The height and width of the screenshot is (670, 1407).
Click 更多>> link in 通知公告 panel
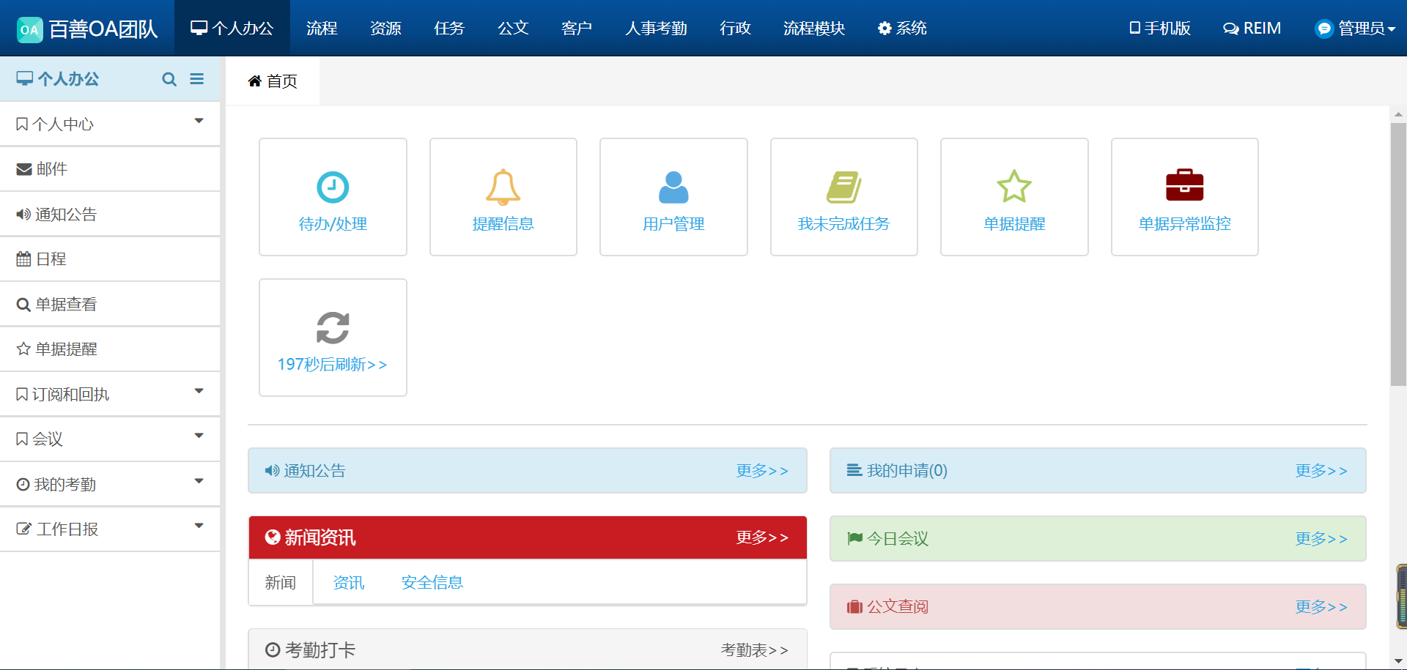[761, 471]
